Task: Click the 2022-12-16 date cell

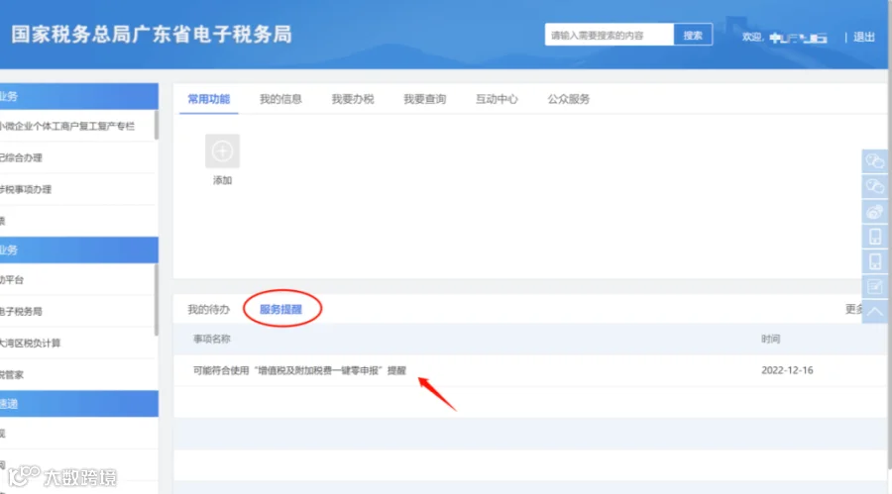Action: coord(787,370)
